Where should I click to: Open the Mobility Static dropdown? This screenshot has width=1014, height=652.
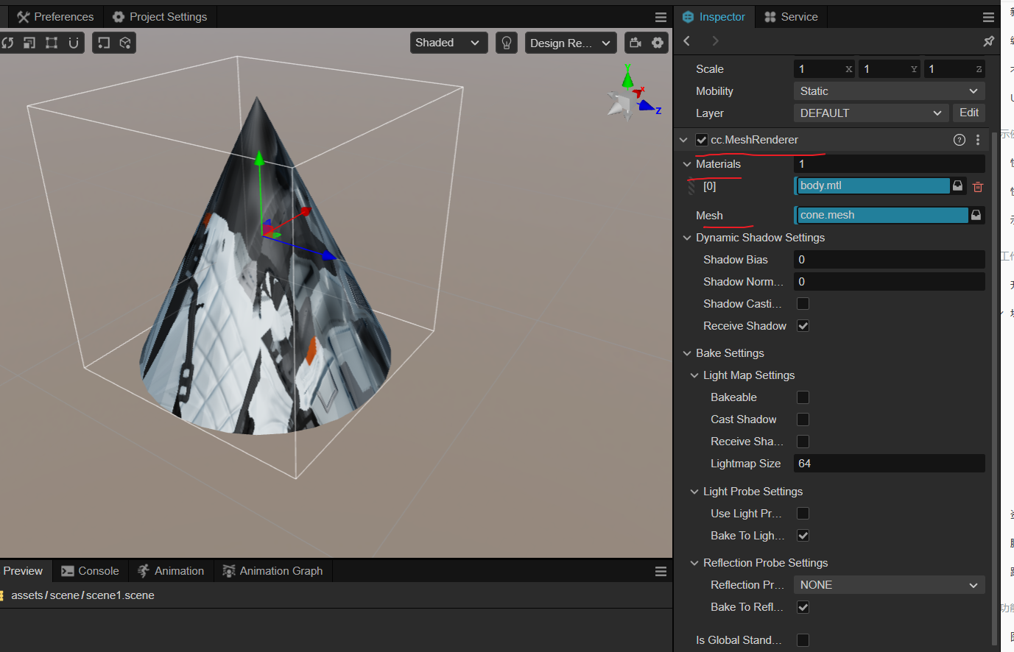click(x=890, y=91)
